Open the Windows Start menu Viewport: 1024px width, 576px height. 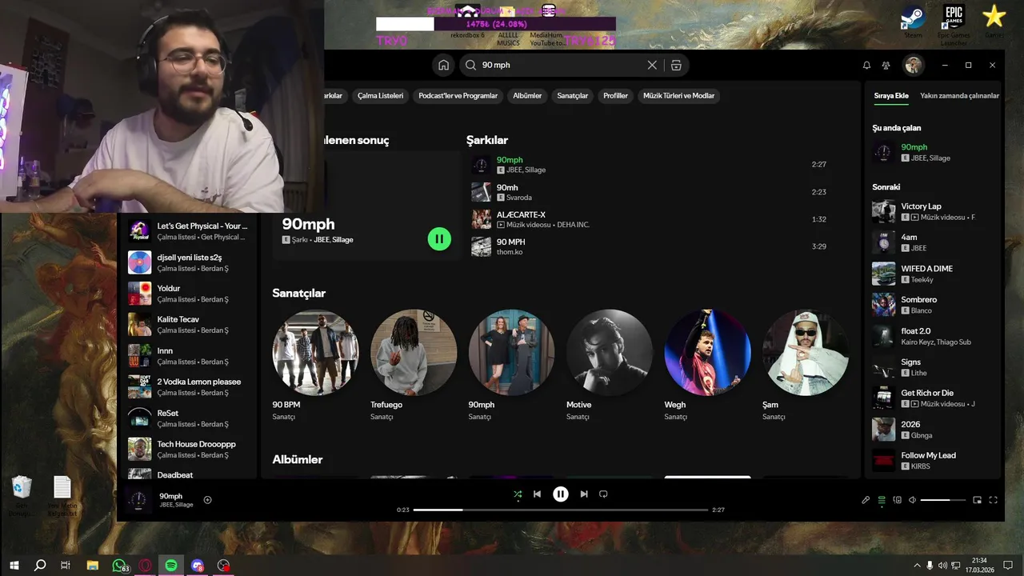tap(14, 565)
